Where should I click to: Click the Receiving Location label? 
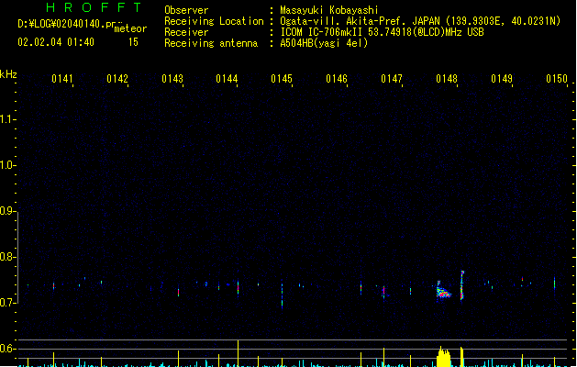tap(214, 21)
